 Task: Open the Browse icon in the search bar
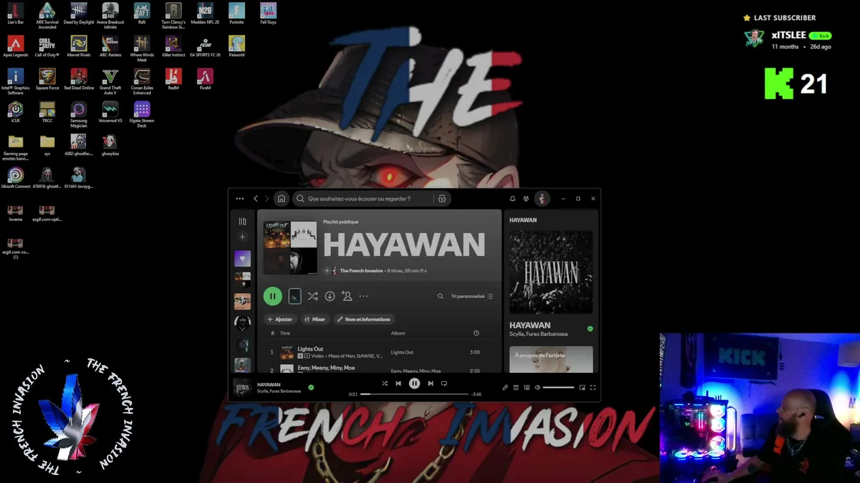click(441, 199)
